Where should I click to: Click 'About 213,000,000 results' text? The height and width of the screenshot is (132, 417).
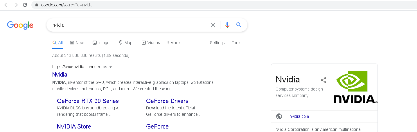[91, 55]
